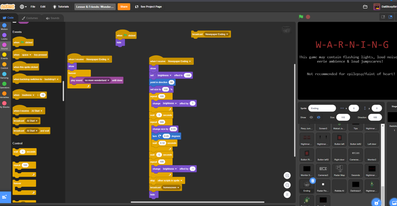Click the workspace vertical scrollbar
The width and height of the screenshot is (397, 206).
(x=295, y=110)
